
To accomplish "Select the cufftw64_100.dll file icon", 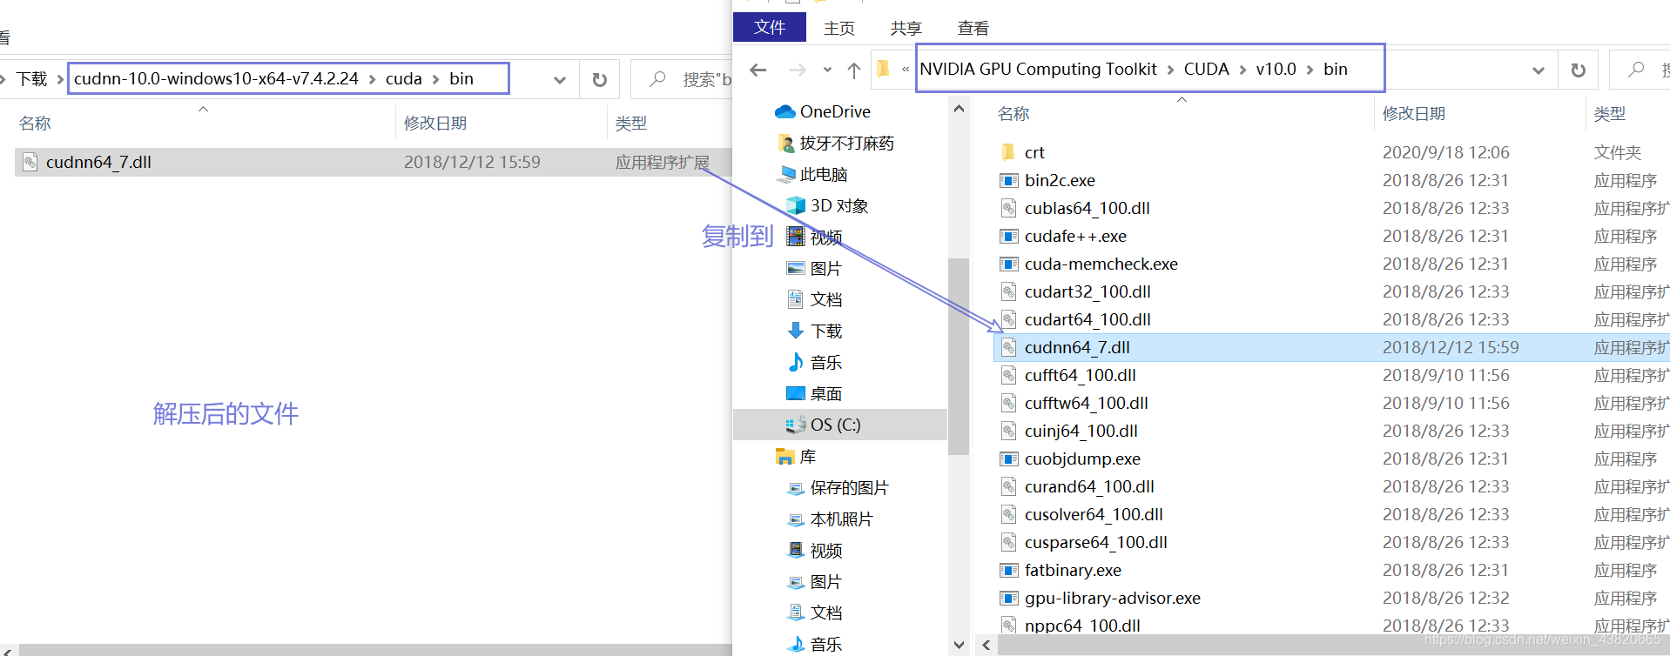I will (x=1008, y=403).
